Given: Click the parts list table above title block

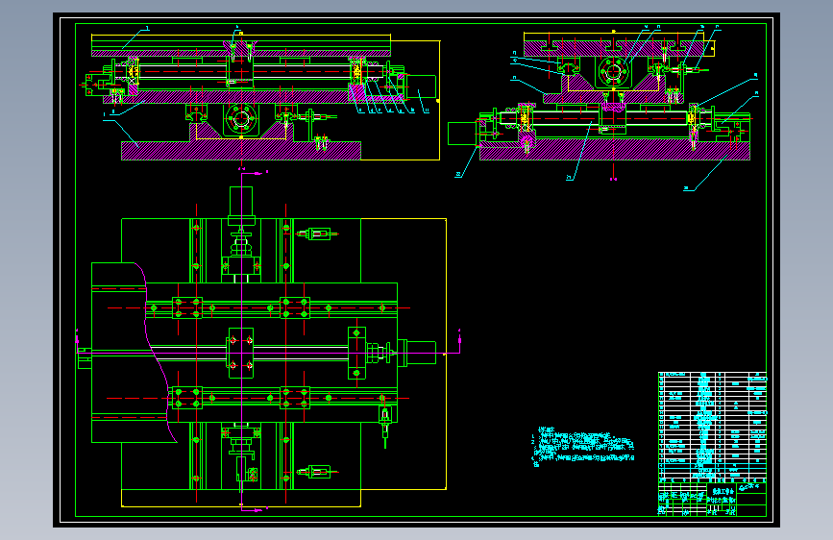Looking at the screenshot, I should [712, 426].
